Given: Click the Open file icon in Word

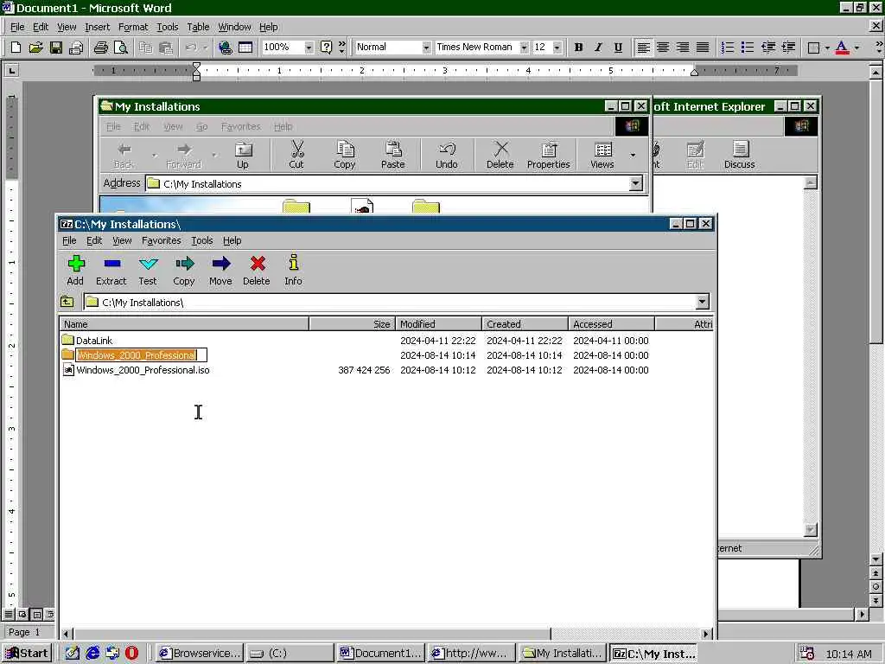Looking at the screenshot, I should coord(35,48).
